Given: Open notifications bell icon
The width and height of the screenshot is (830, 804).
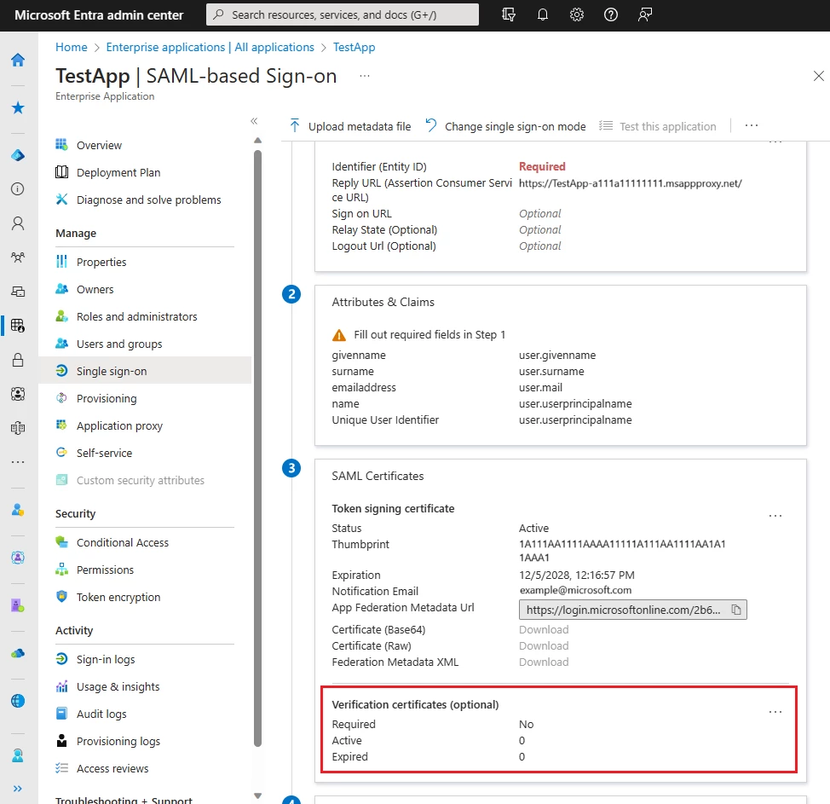Looking at the screenshot, I should 543,14.
